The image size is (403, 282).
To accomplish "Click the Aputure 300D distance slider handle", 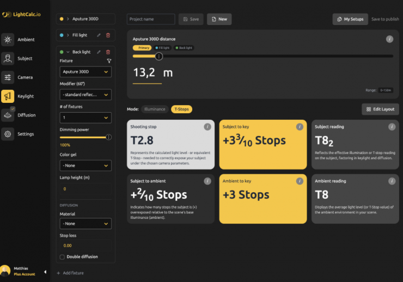I will [159, 56].
